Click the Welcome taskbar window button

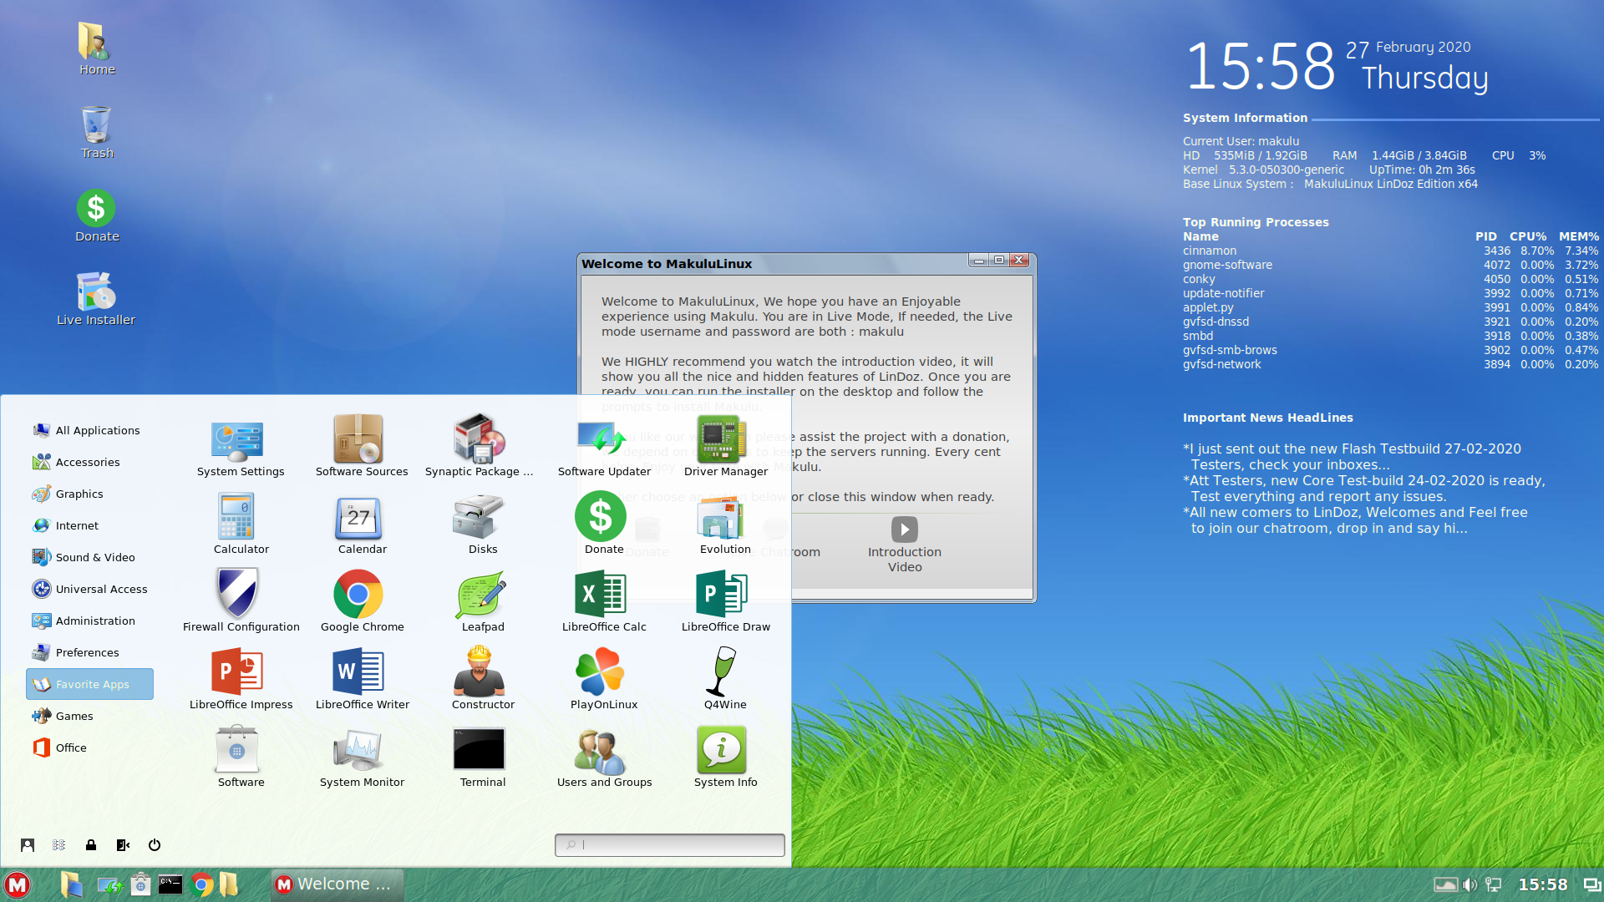(x=337, y=884)
